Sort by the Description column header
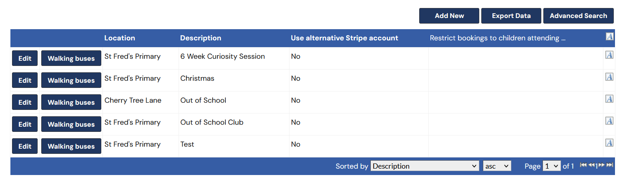 tap(201, 38)
